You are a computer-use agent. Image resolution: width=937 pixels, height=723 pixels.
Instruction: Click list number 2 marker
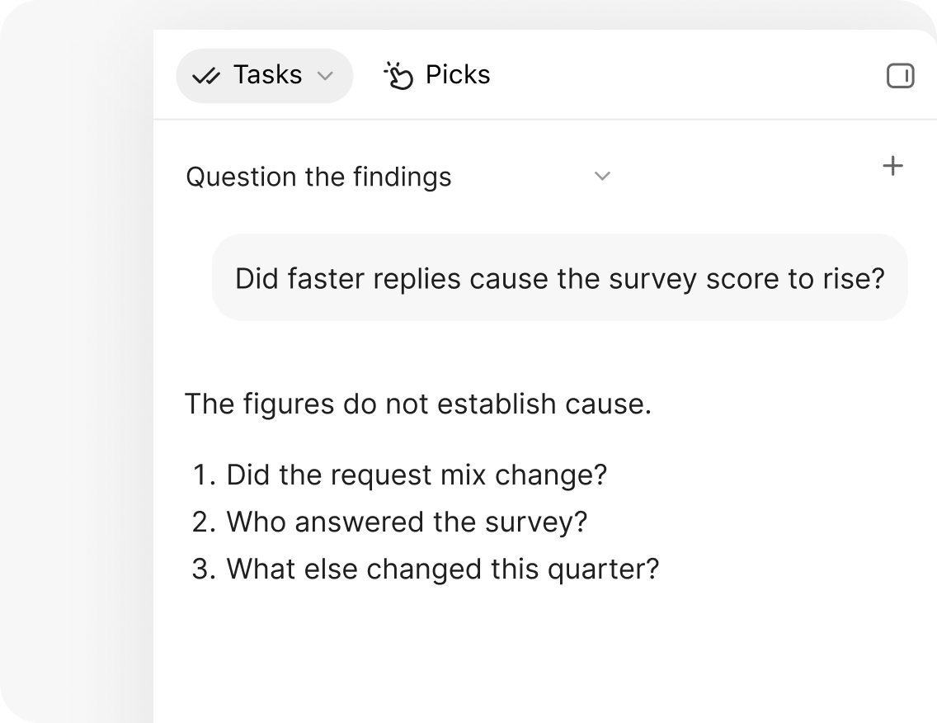click(x=204, y=522)
